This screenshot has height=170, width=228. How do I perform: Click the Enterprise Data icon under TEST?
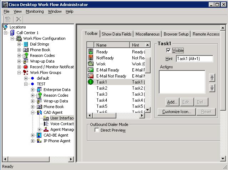39,90
